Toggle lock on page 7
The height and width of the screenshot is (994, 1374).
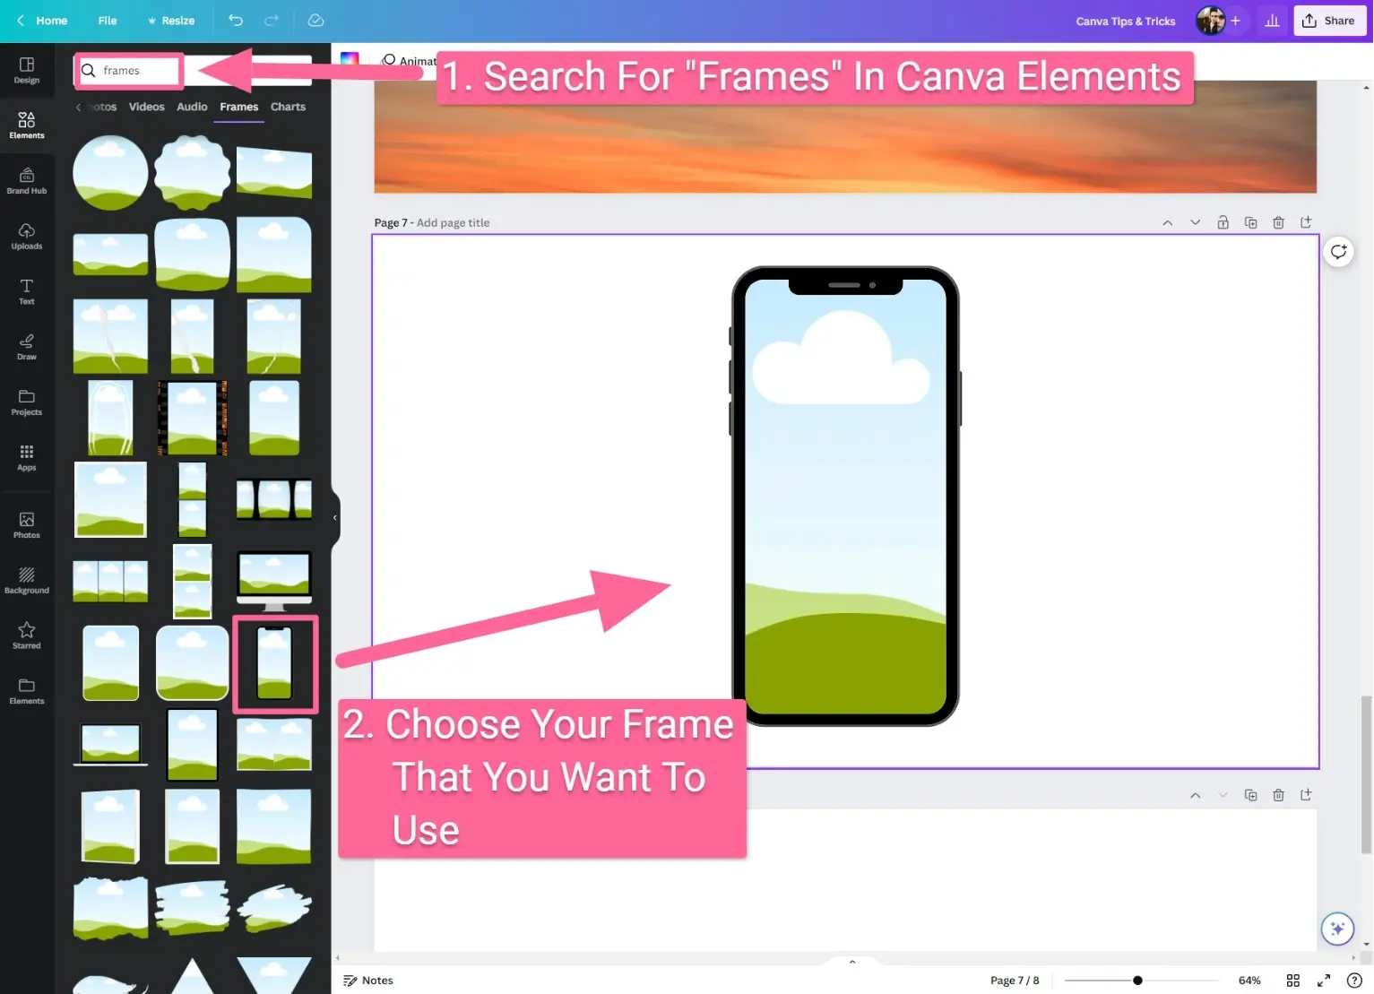(x=1223, y=222)
